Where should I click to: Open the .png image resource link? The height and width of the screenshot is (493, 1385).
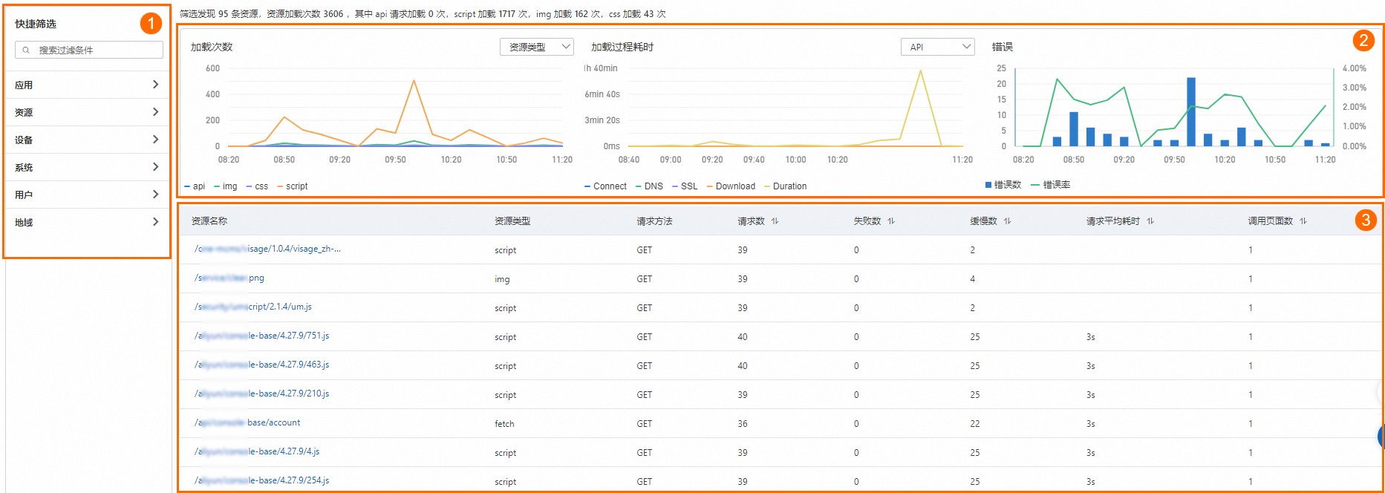pyautogui.click(x=229, y=278)
